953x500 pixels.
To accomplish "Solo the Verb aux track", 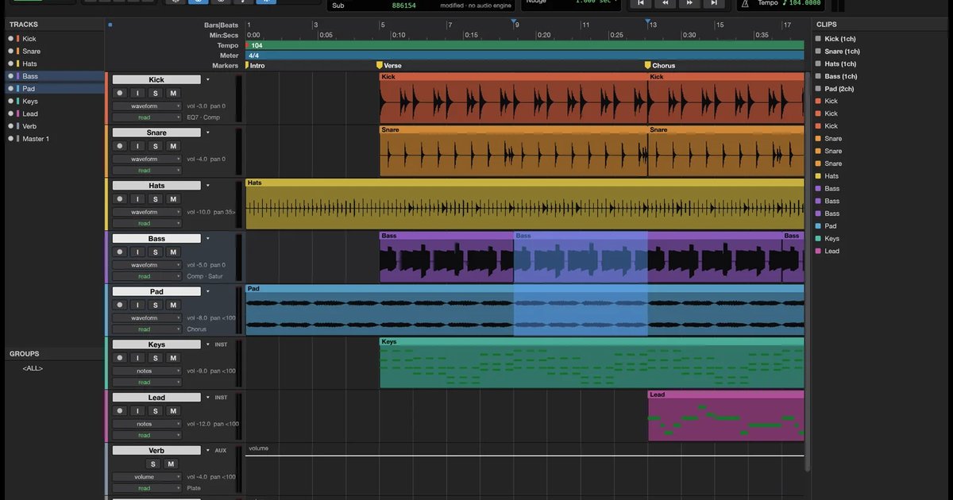I will point(153,464).
